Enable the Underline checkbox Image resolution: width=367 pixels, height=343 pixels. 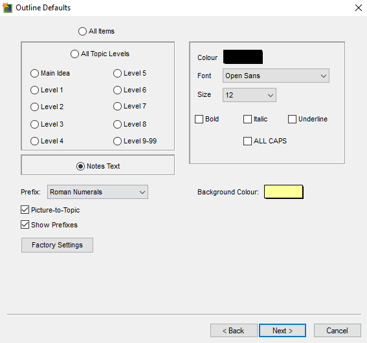click(292, 119)
